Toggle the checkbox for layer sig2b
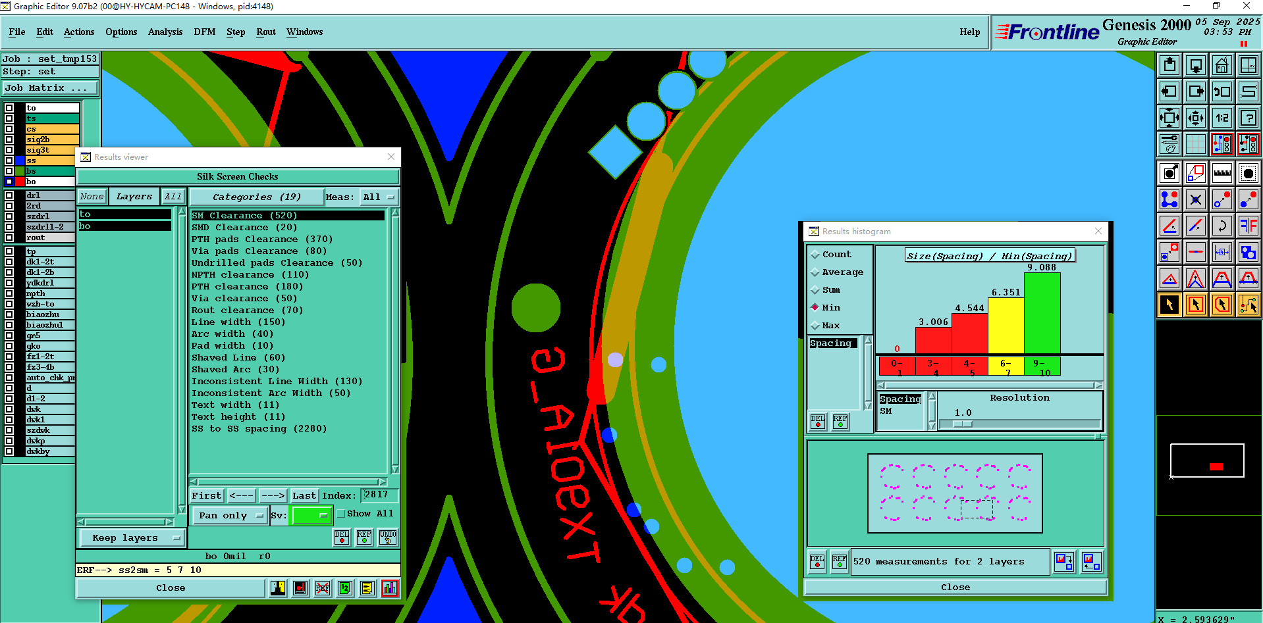Screen dimensions: 1263x623 click(x=9, y=139)
